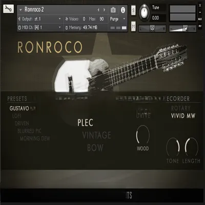
Task: Click the TONE knob
Action: (173, 147)
